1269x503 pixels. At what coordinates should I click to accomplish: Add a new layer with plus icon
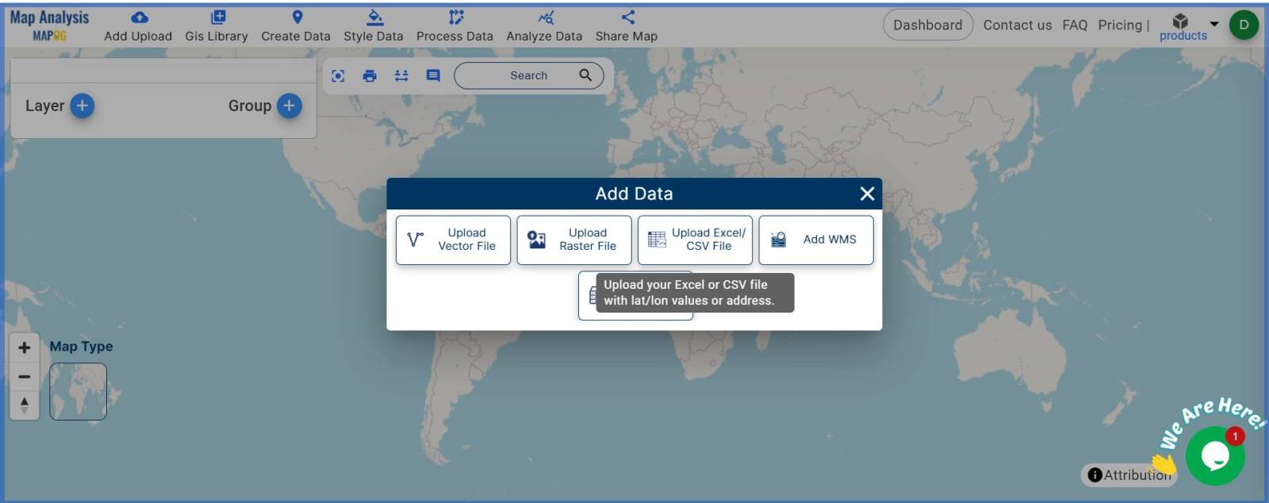pos(82,106)
